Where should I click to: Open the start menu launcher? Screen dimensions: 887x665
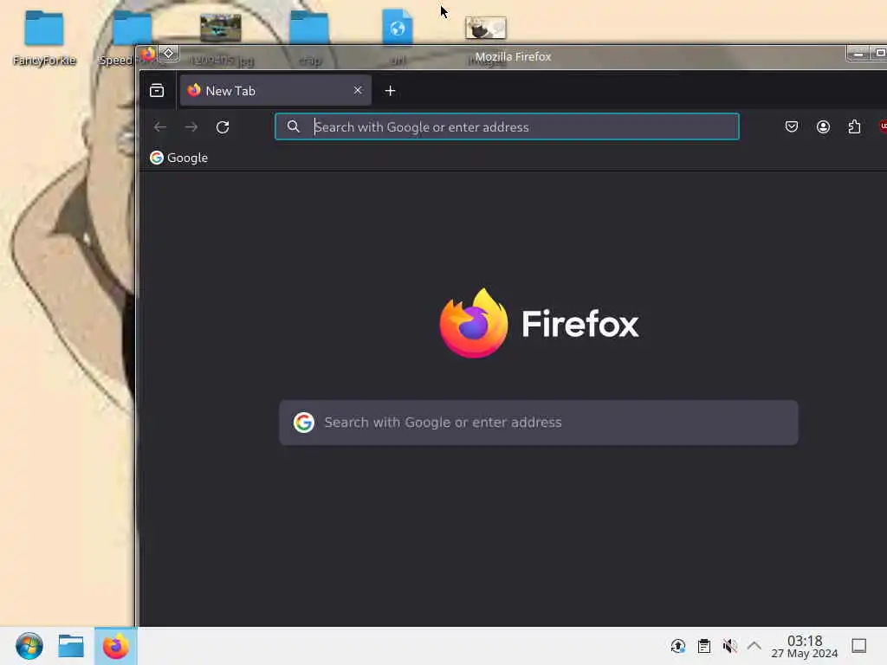[29, 646]
